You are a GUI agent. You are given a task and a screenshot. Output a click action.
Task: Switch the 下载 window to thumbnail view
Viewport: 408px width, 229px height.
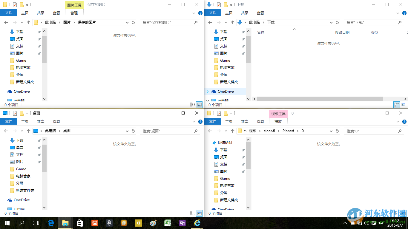click(x=403, y=105)
